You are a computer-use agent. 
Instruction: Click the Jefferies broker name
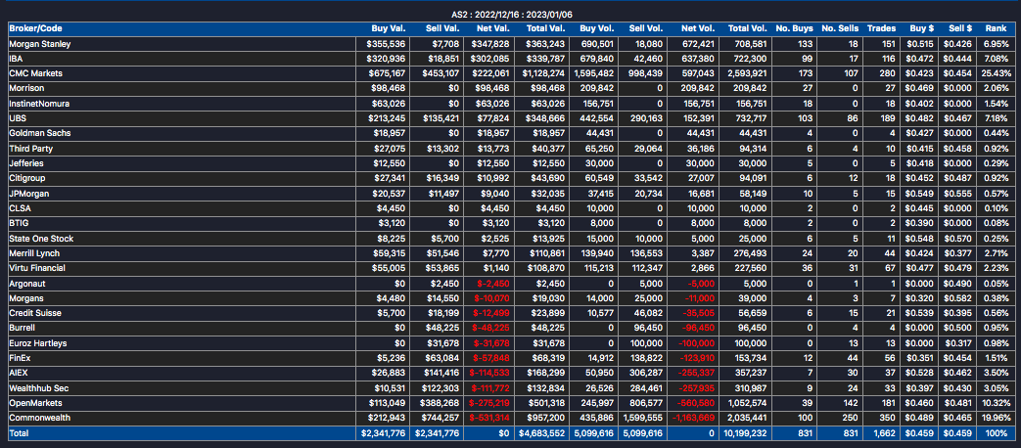(x=26, y=162)
